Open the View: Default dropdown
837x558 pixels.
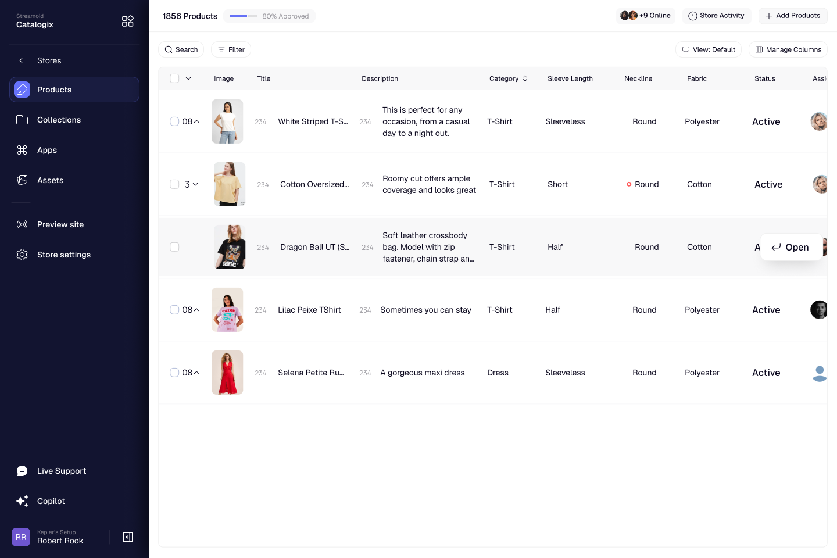(x=708, y=49)
